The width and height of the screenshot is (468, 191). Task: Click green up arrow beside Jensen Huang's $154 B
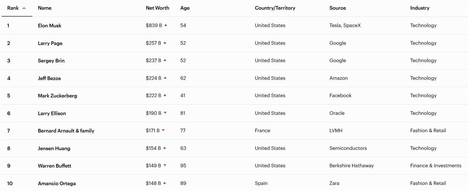pyautogui.click(x=164, y=148)
